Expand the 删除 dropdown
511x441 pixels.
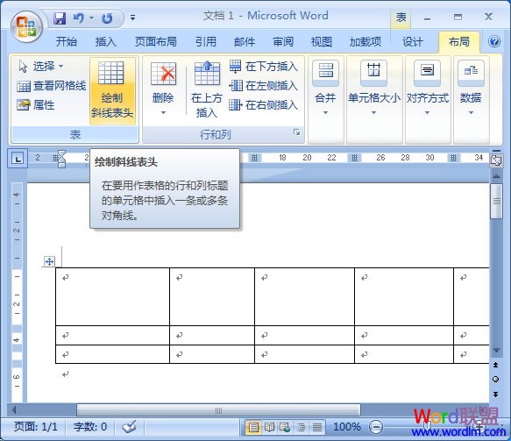point(163,113)
